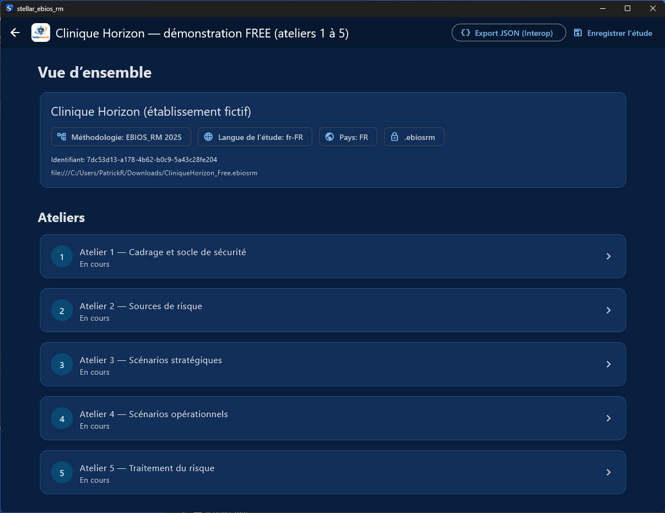Click the Méthodologie chip network icon
Screen dimensions: 665x513
point(62,137)
